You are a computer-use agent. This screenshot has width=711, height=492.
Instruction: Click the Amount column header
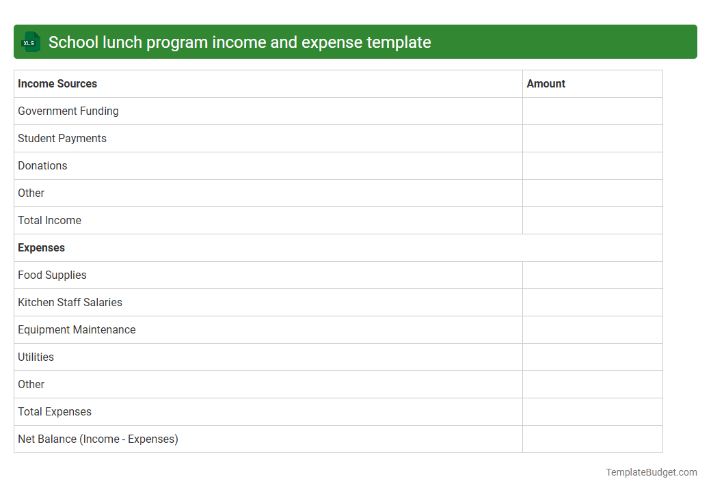point(546,83)
